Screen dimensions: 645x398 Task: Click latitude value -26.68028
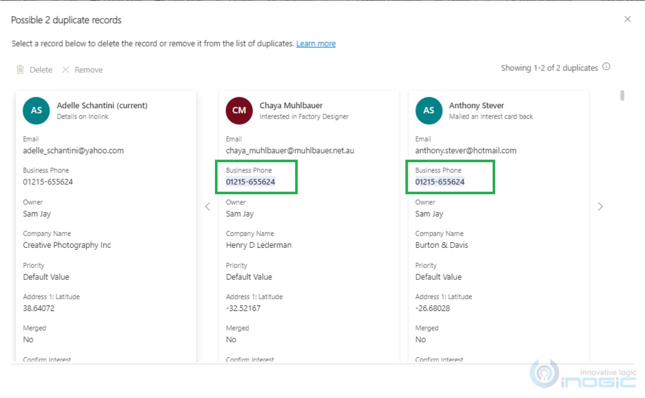coord(433,308)
